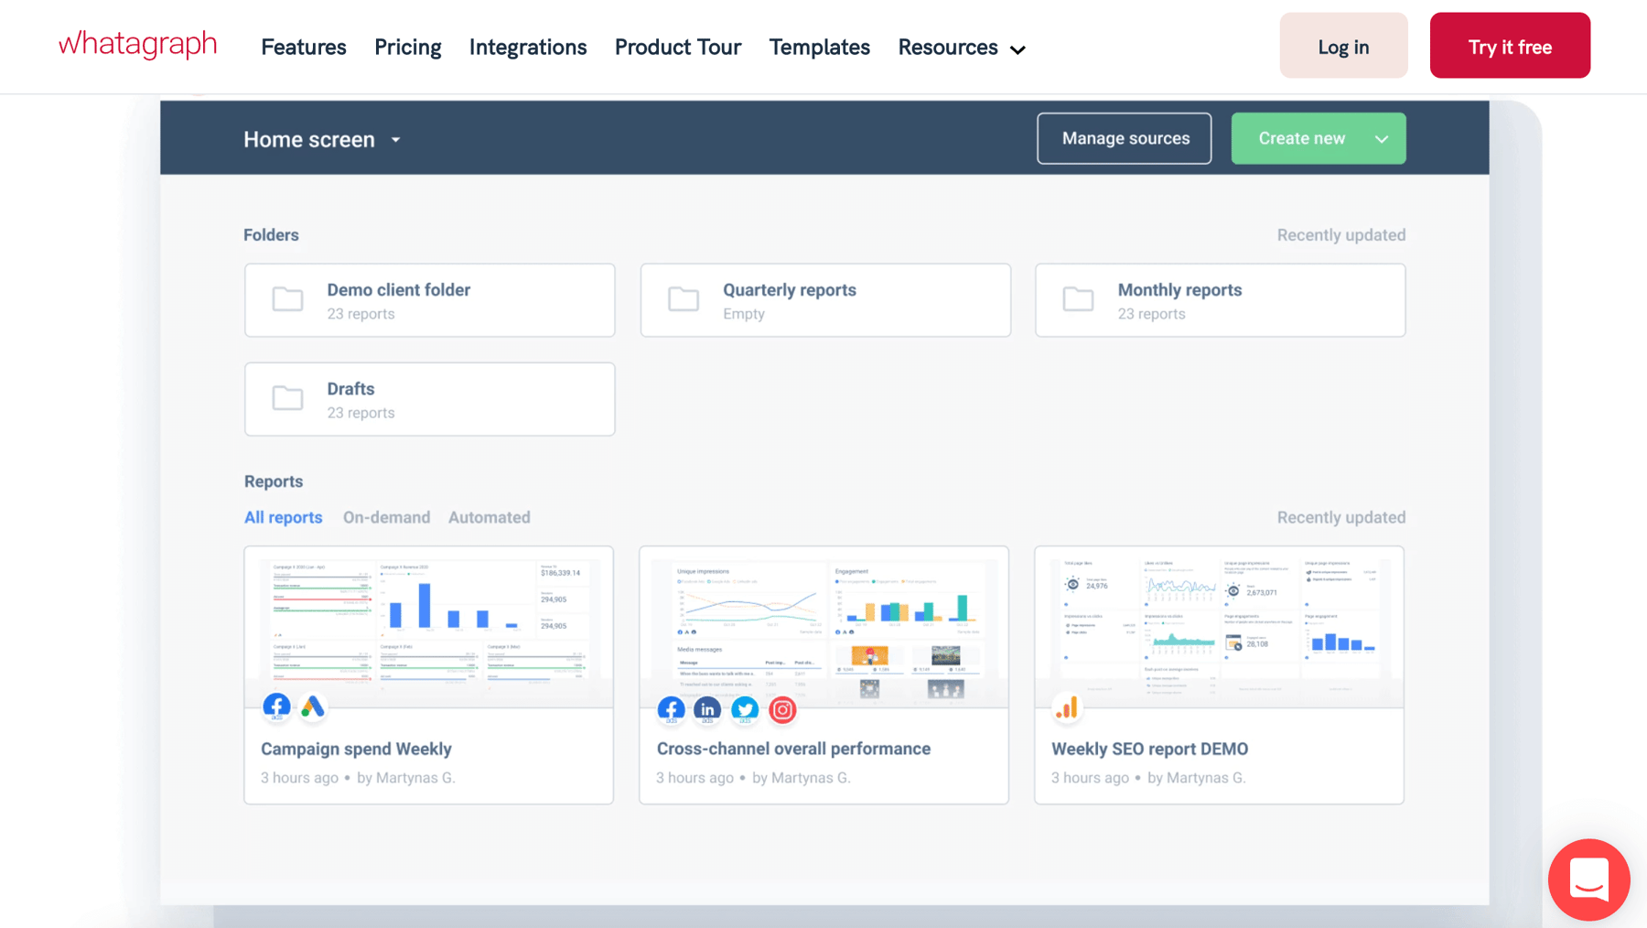Screen dimensions: 1647x928
Task: Click the Try it free button
Action: click(x=1509, y=45)
